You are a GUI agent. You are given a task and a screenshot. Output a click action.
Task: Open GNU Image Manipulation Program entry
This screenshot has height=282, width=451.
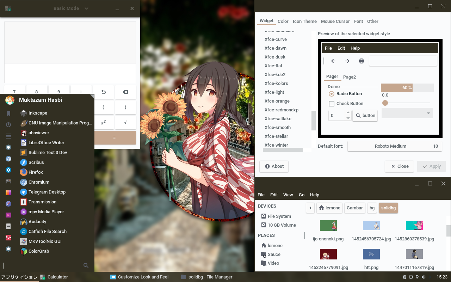56,123
